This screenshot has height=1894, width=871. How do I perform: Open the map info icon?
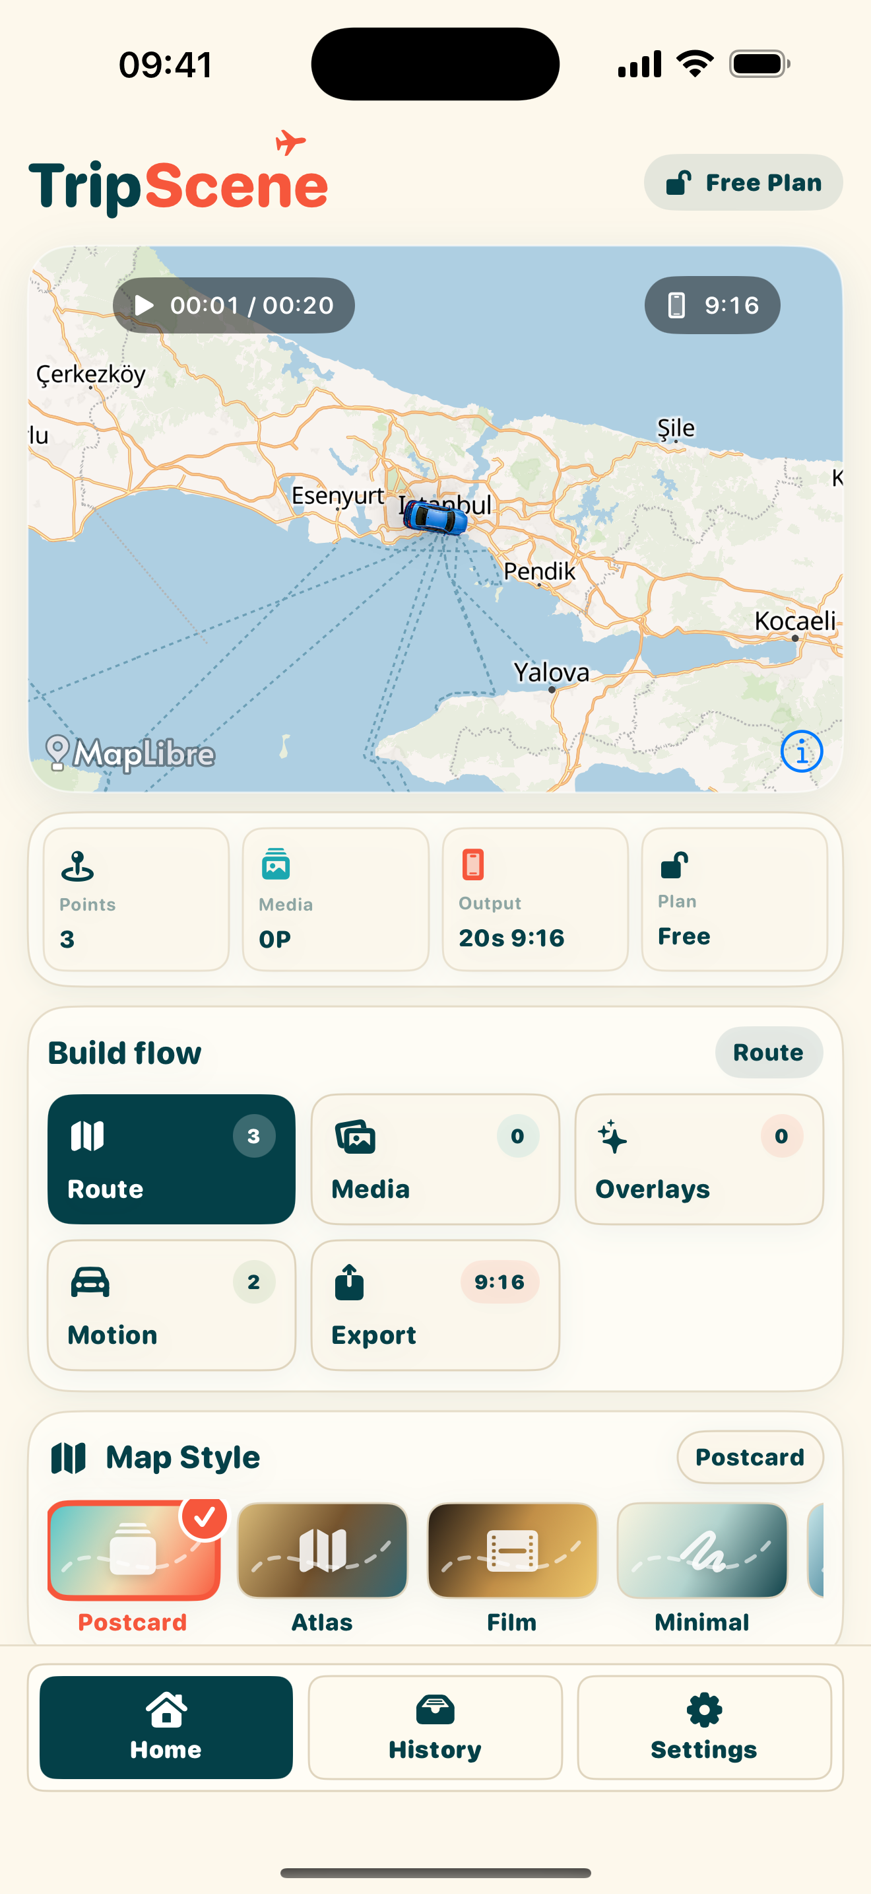click(x=801, y=752)
